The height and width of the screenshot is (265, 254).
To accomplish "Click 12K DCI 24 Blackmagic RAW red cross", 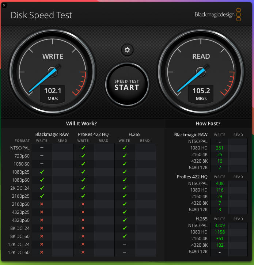I will 42,244.
